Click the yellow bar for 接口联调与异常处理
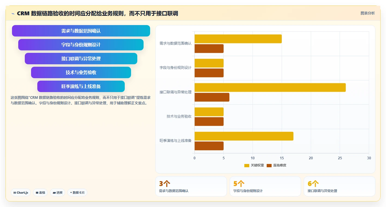 click(270, 87)
